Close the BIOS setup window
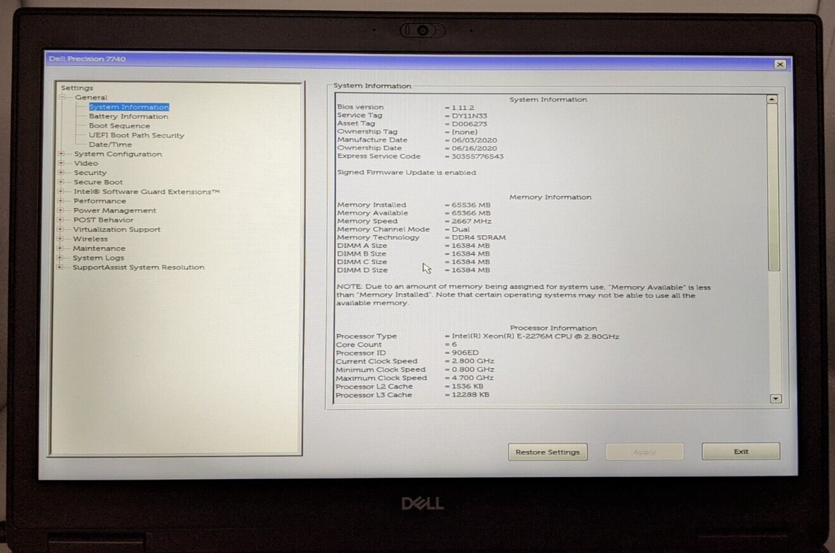Image resolution: width=835 pixels, height=553 pixels. (x=780, y=64)
